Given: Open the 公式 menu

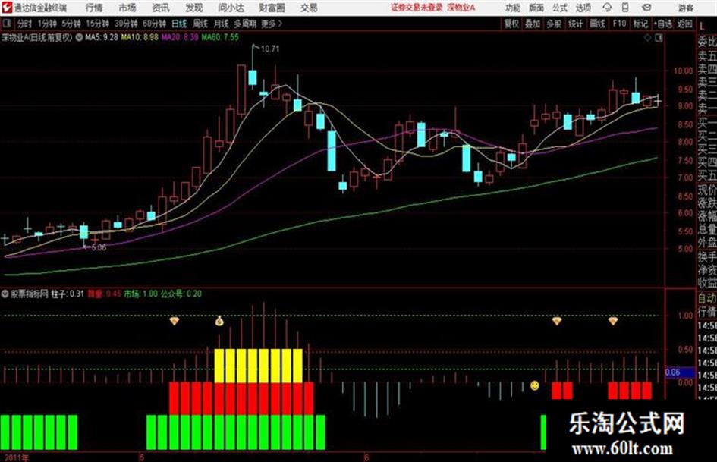Looking at the screenshot, I should tap(560, 8).
